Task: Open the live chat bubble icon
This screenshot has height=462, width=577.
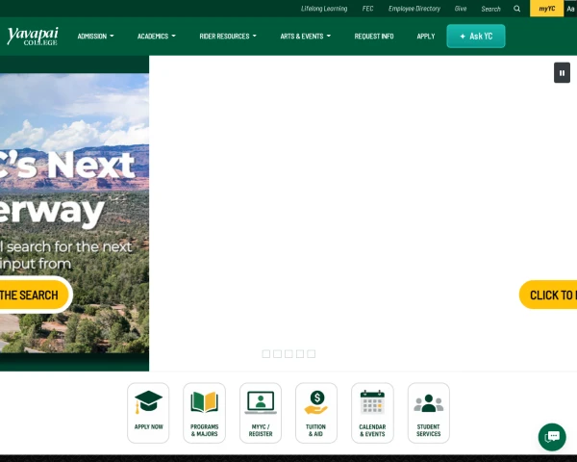Action: click(x=552, y=437)
